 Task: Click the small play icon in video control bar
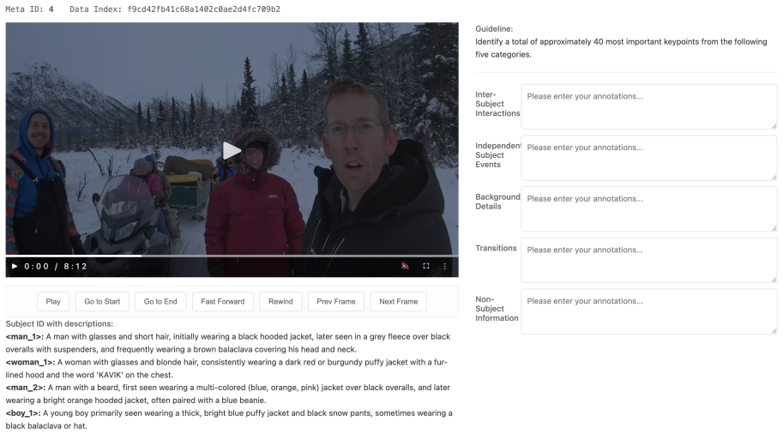click(x=15, y=266)
